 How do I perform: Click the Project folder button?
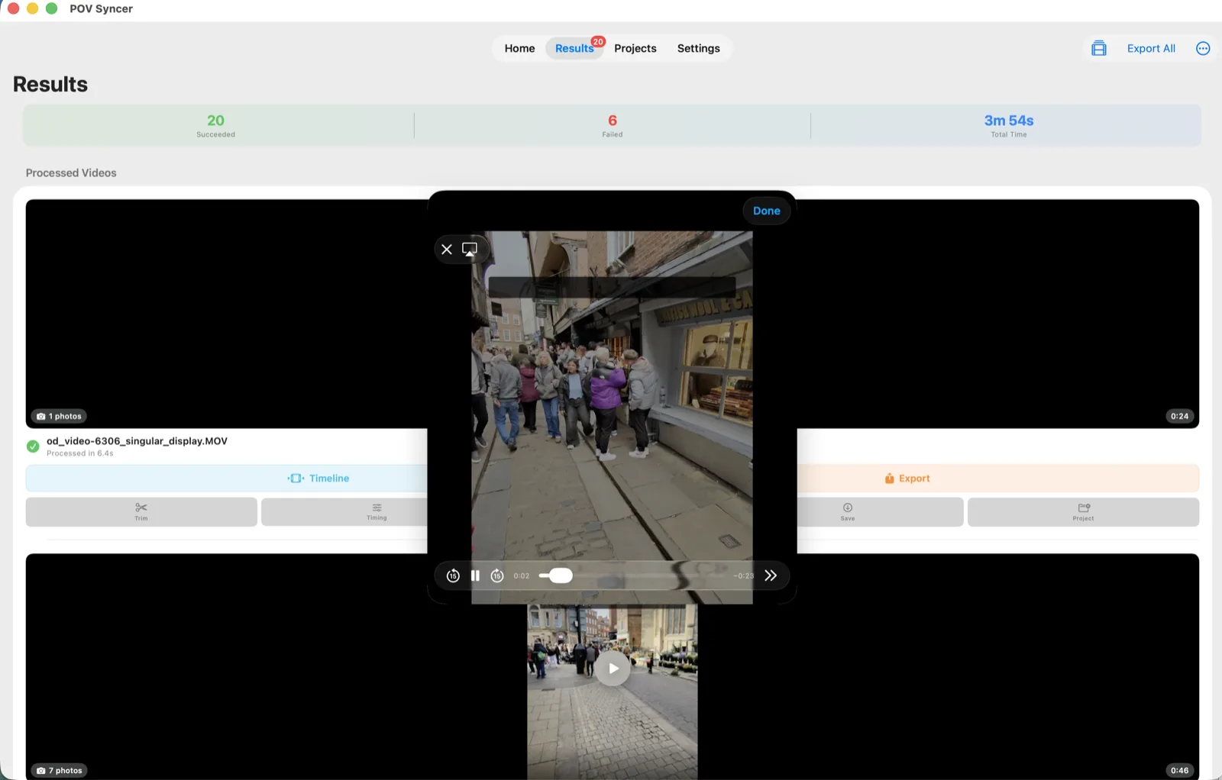tap(1083, 512)
